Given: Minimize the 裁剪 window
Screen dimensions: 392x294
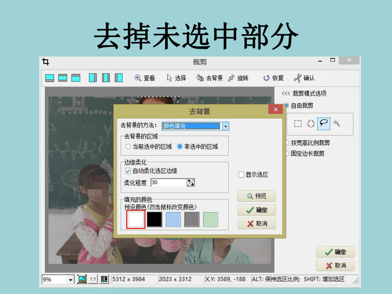Looking at the screenshot, I should pyautogui.click(x=320, y=61).
